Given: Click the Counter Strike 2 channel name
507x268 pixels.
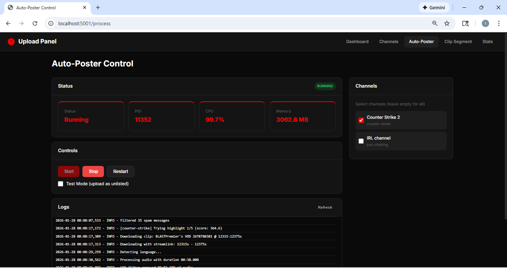Looking at the screenshot, I should pos(383,117).
